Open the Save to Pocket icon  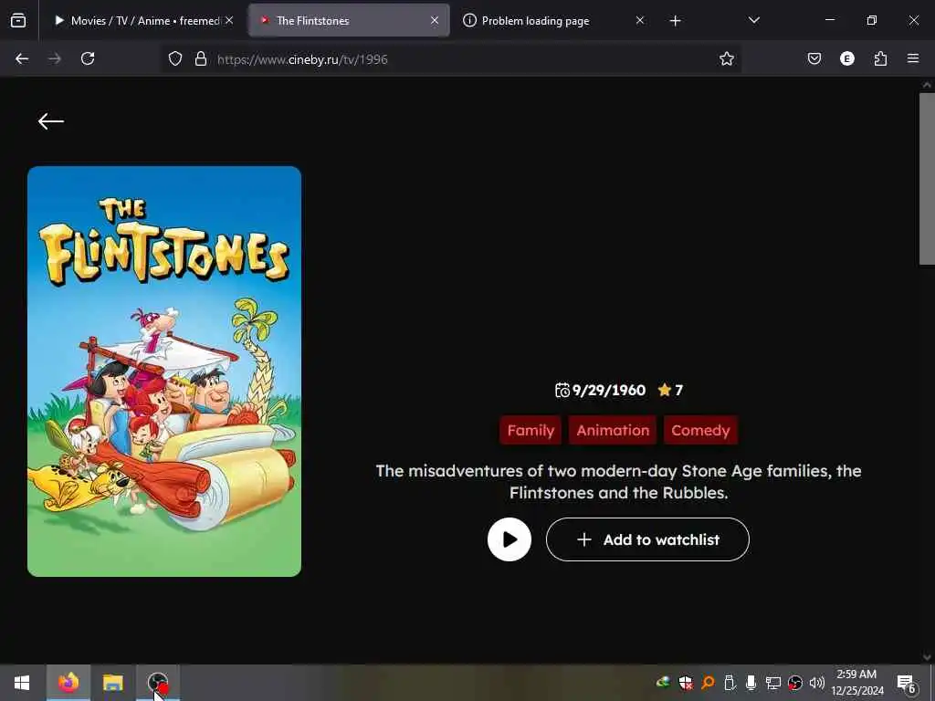tap(814, 58)
